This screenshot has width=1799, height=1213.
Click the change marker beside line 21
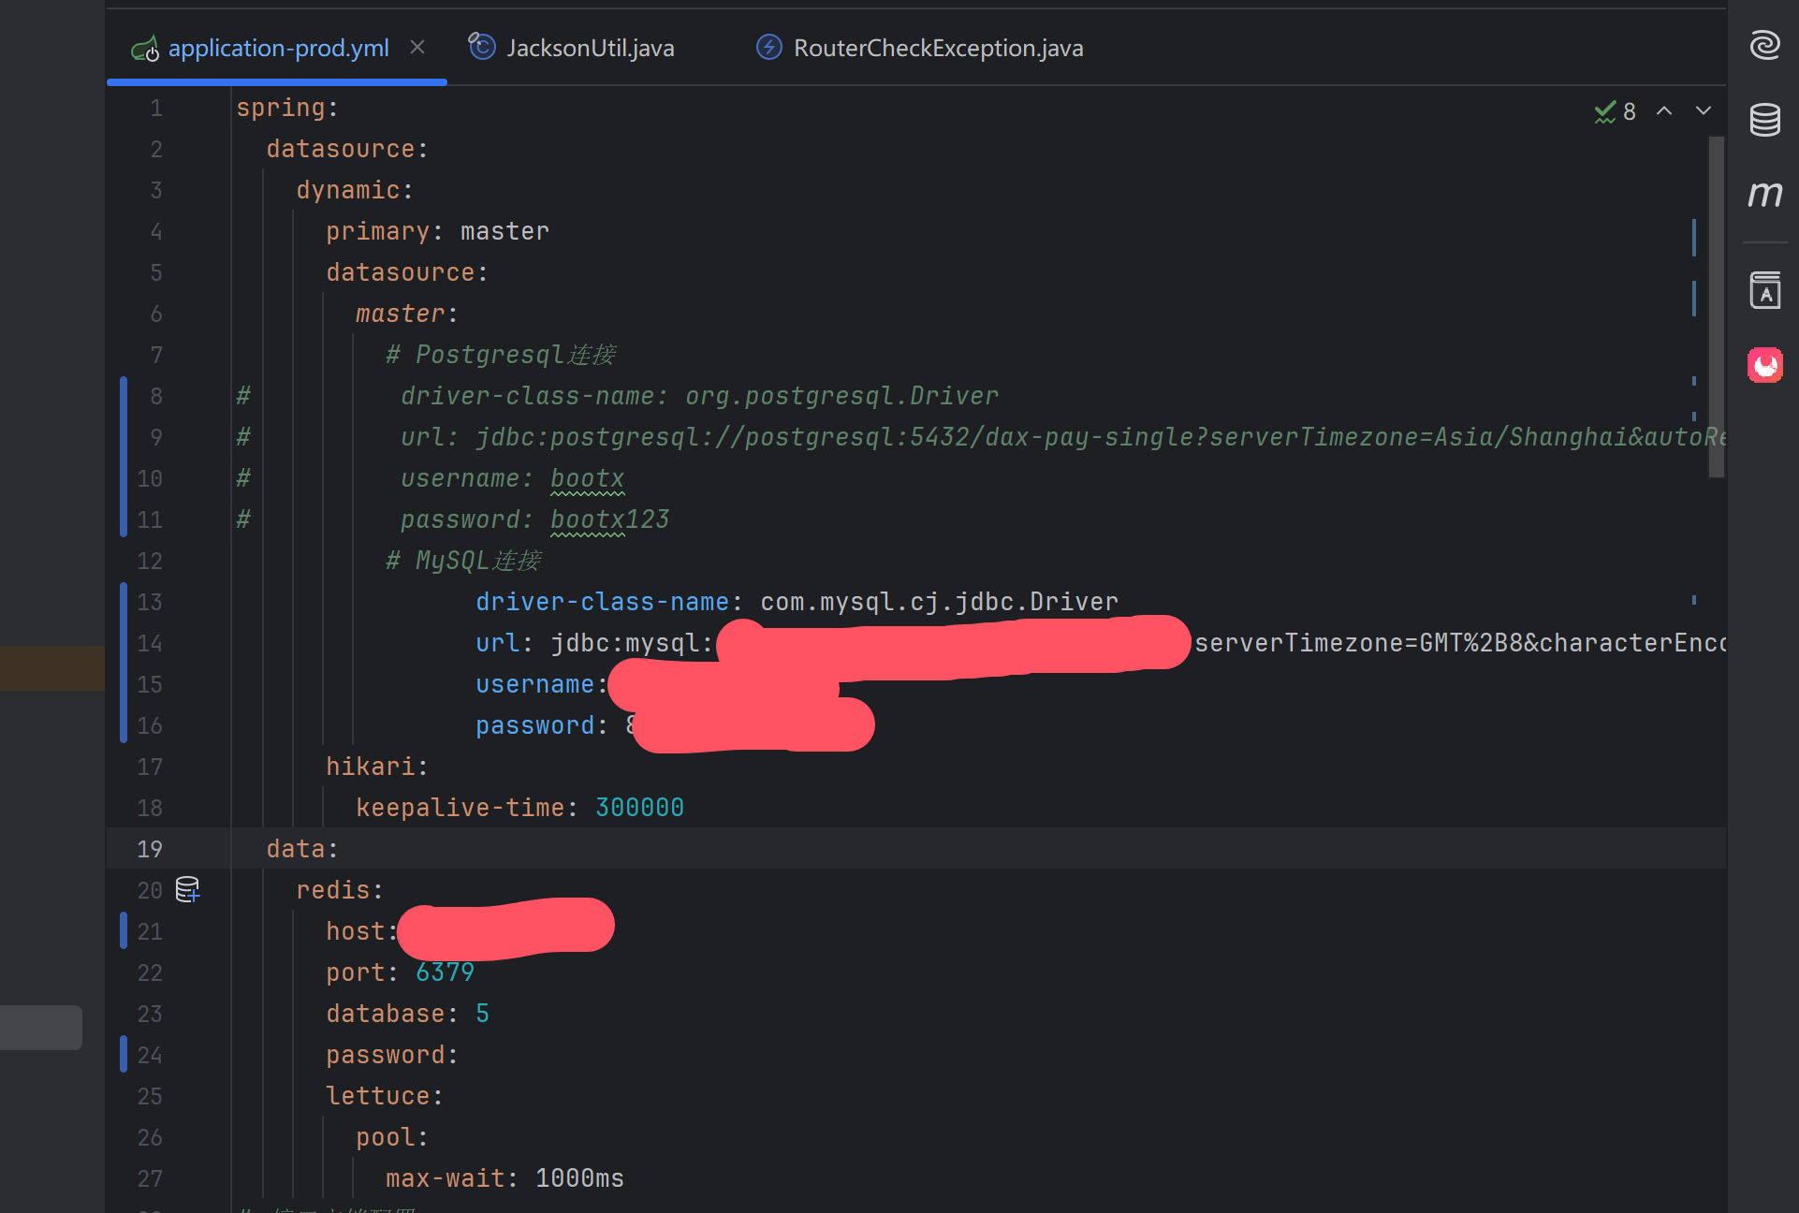pos(124,930)
